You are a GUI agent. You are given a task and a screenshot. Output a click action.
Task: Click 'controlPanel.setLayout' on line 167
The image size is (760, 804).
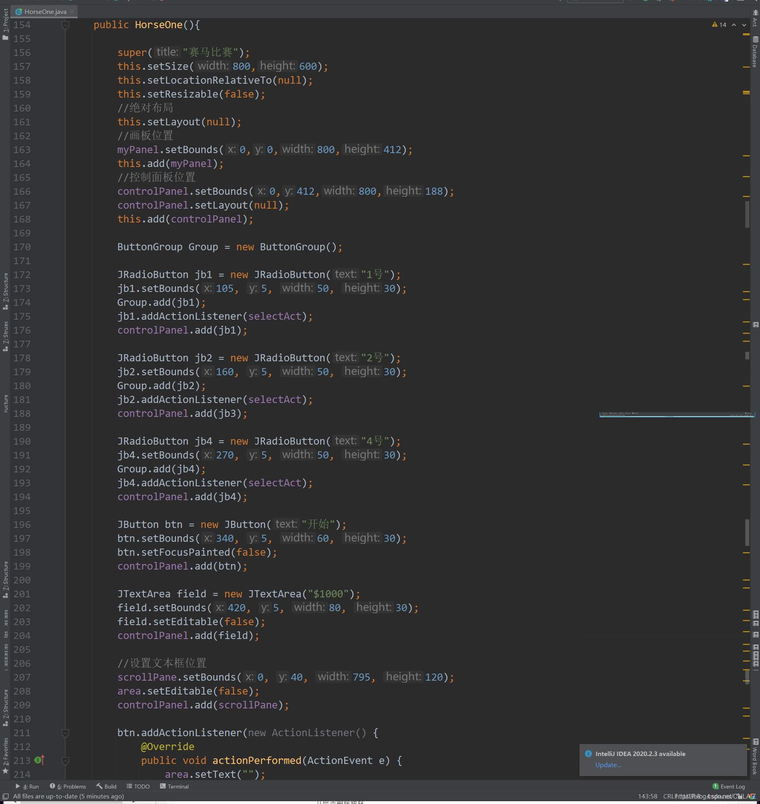pyautogui.click(x=183, y=205)
